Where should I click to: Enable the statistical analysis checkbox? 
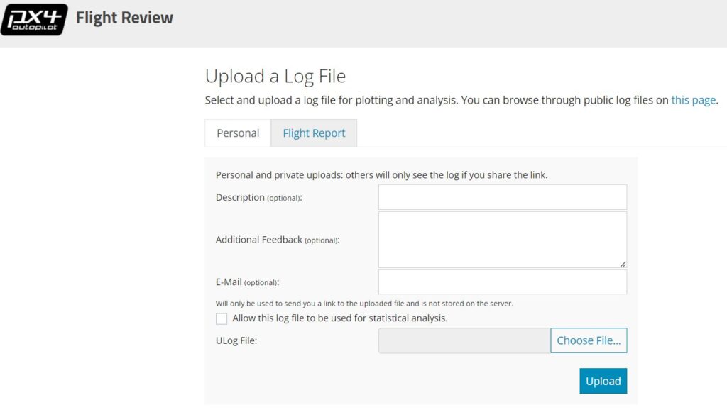click(222, 318)
